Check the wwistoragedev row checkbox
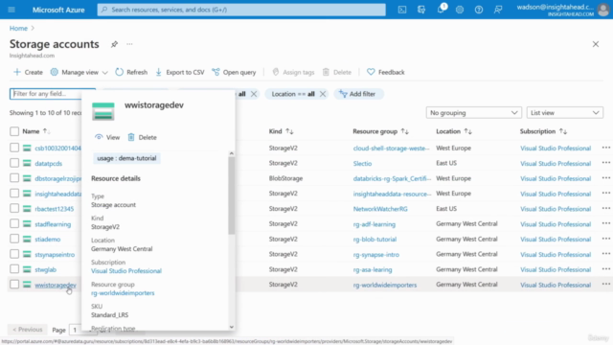Screen dimensions: 613x345 pos(14,285)
